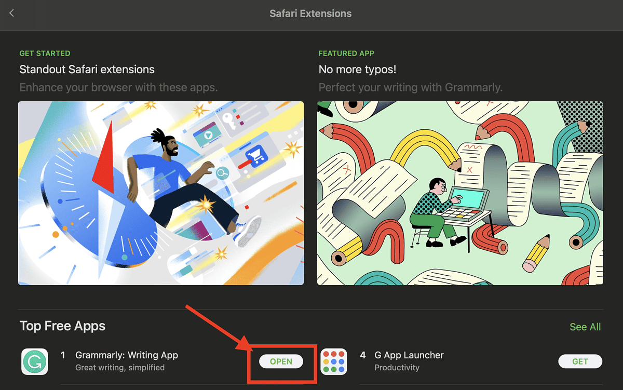
Task: Click the Productivity subtitle under G App Launcher
Action: (x=397, y=368)
